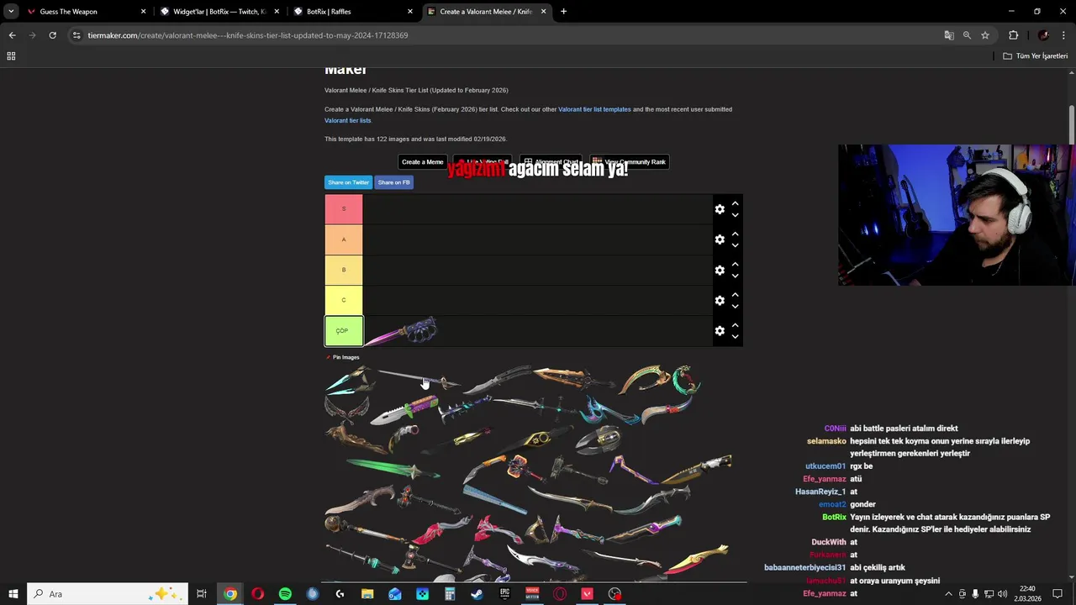This screenshot has width=1076, height=605.
Task: Move S tier row down with chevron
Action: pos(735,215)
